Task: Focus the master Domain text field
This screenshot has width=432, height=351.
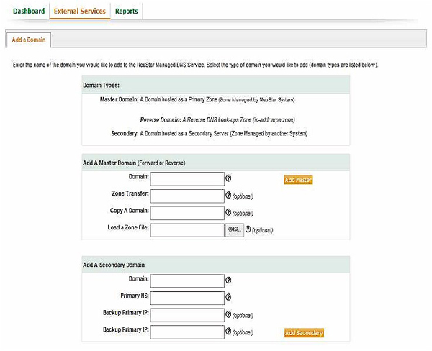Action: pos(187,178)
